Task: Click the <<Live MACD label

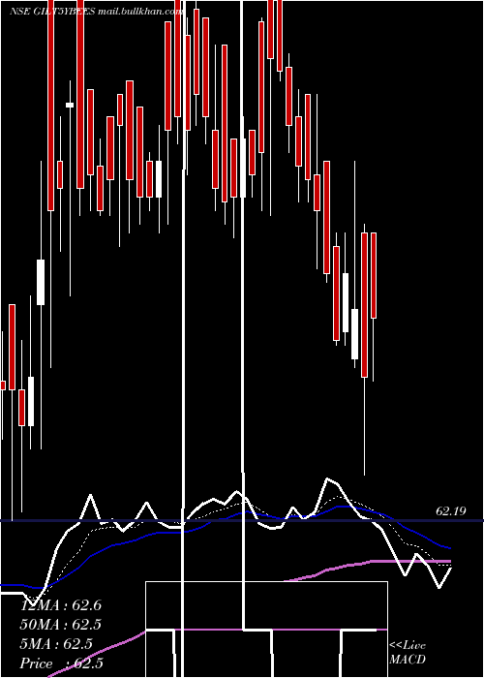Action: (408, 653)
